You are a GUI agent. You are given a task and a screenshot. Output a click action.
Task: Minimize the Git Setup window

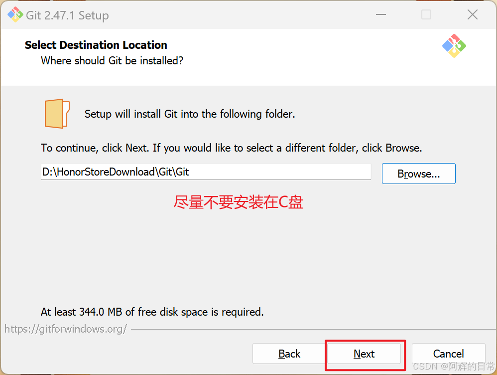click(x=380, y=14)
